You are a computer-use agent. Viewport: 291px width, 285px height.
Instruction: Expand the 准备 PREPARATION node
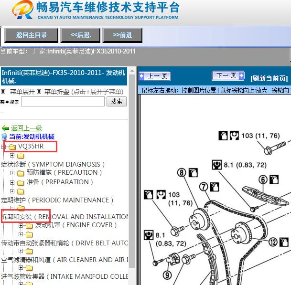12,182
